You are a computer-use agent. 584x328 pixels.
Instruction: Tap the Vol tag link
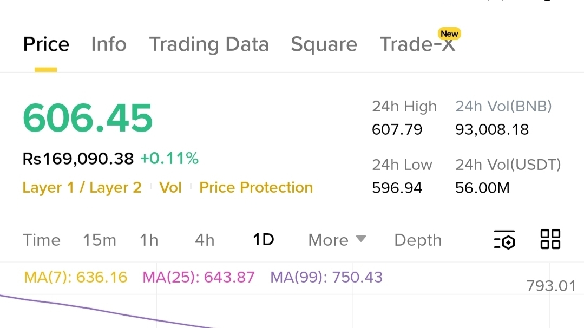(x=170, y=188)
